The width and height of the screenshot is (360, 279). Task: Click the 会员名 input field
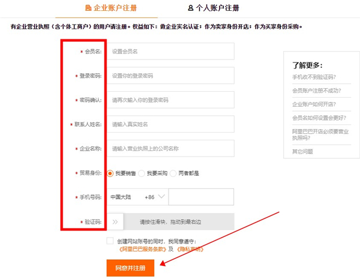pyautogui.click(x=170, y=52)
